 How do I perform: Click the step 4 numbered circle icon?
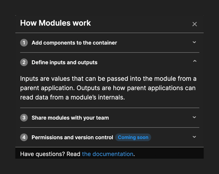(24, 137)
